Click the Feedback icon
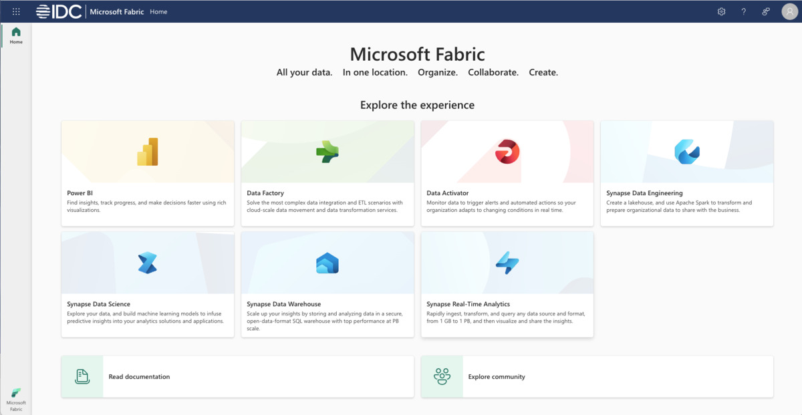 [765, 11]
